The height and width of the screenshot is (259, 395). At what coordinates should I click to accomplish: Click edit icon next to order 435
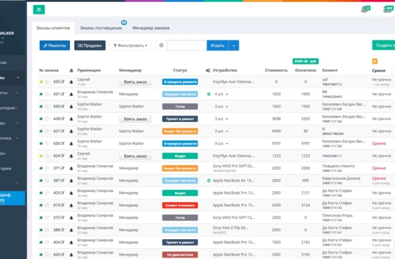63,82
